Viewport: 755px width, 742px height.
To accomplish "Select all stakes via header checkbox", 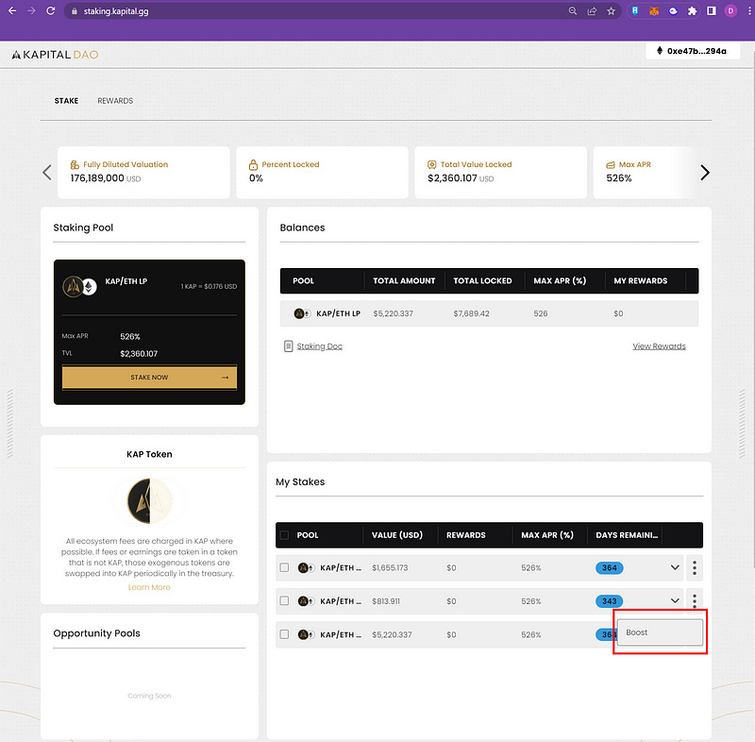I will (x=285, y=535).
